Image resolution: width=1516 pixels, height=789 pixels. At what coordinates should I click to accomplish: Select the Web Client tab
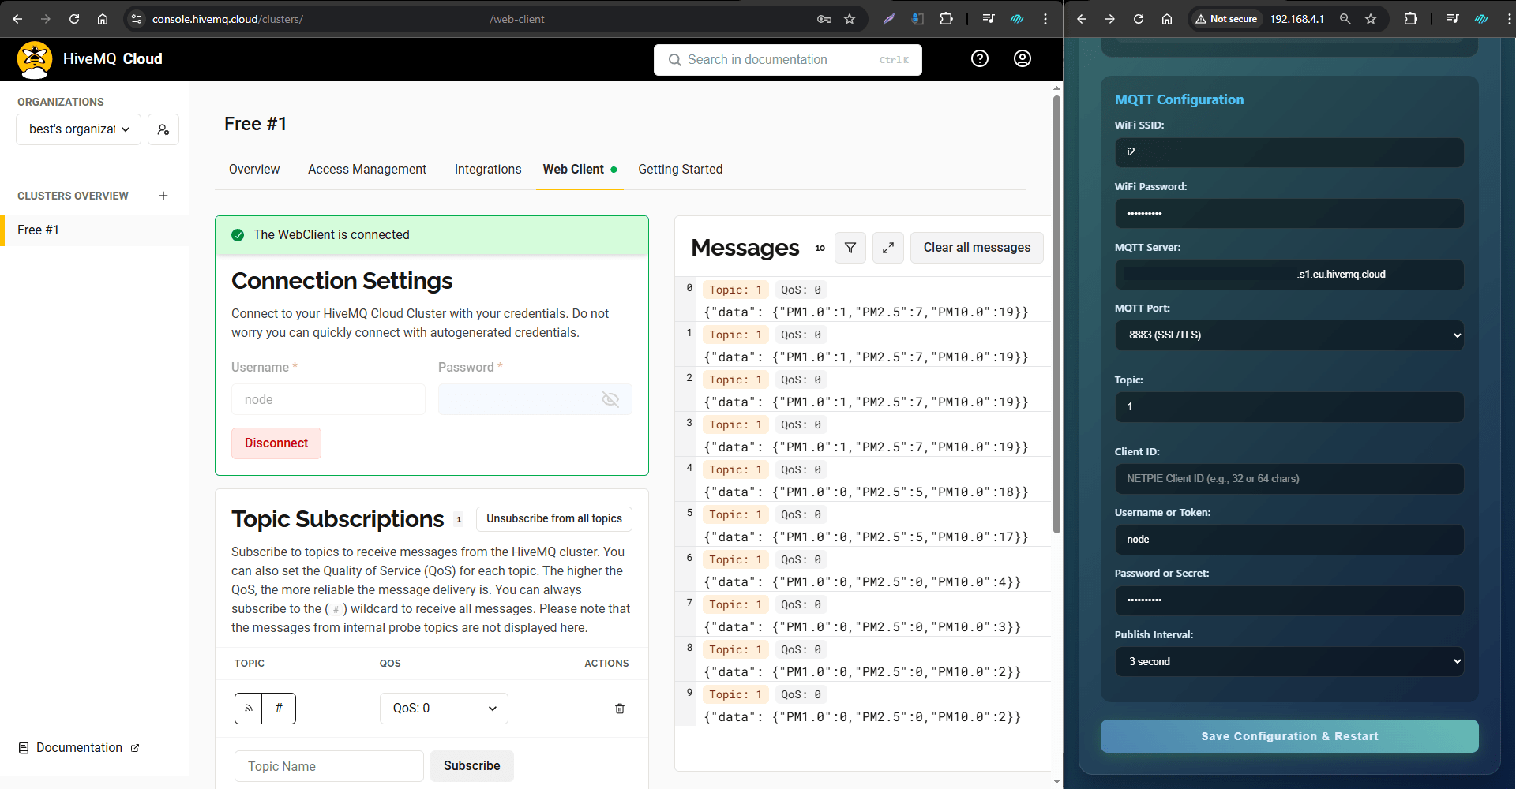tap(580, 170)
